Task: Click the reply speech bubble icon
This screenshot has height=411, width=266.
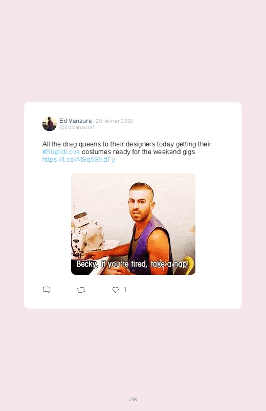Action: point(47,290)
